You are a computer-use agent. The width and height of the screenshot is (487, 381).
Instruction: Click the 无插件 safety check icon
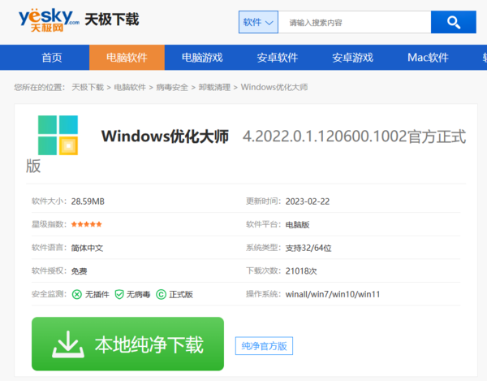pos(77,294)
